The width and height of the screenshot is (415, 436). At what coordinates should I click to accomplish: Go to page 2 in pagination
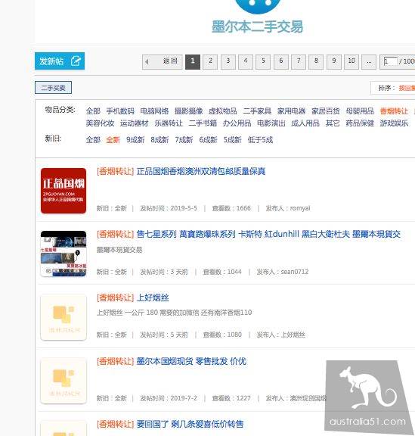210,61
